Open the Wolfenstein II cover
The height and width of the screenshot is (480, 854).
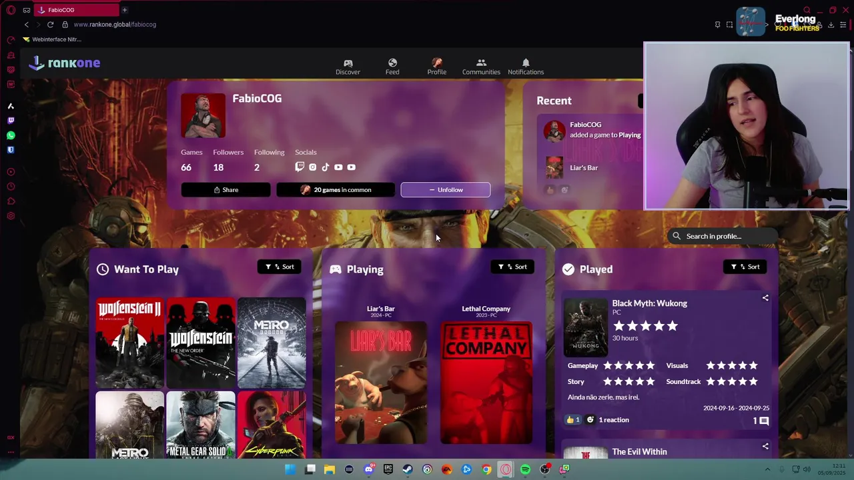[x=129, y=343]
